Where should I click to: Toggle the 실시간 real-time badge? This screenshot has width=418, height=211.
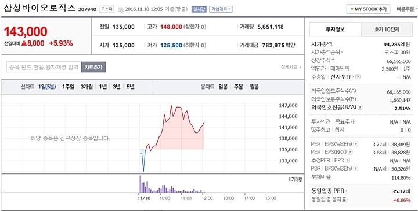(x=199, y=9)
